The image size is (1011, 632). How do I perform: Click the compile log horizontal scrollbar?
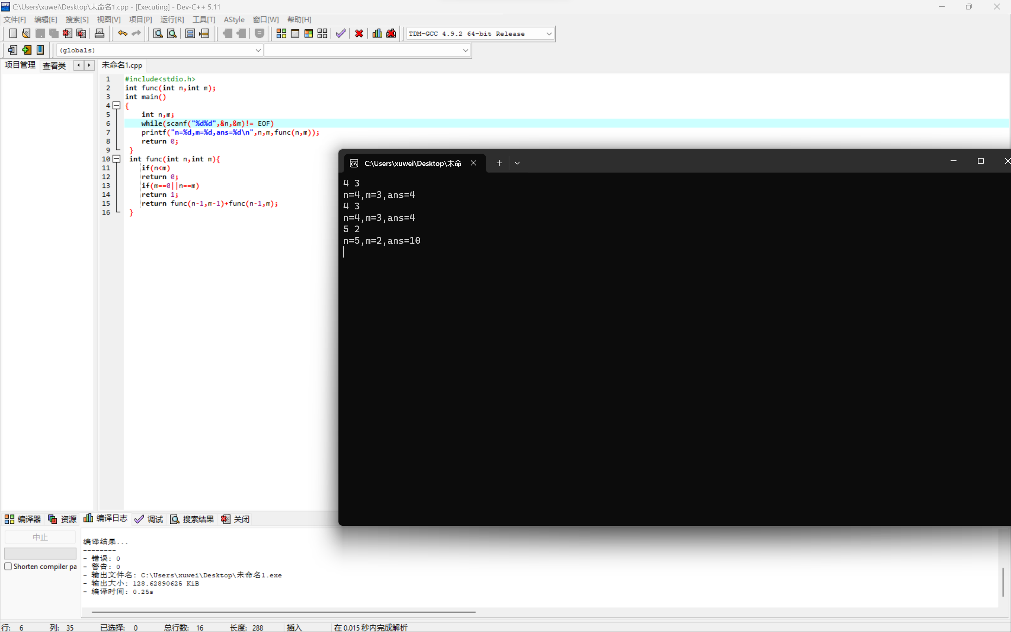point(283,612)
